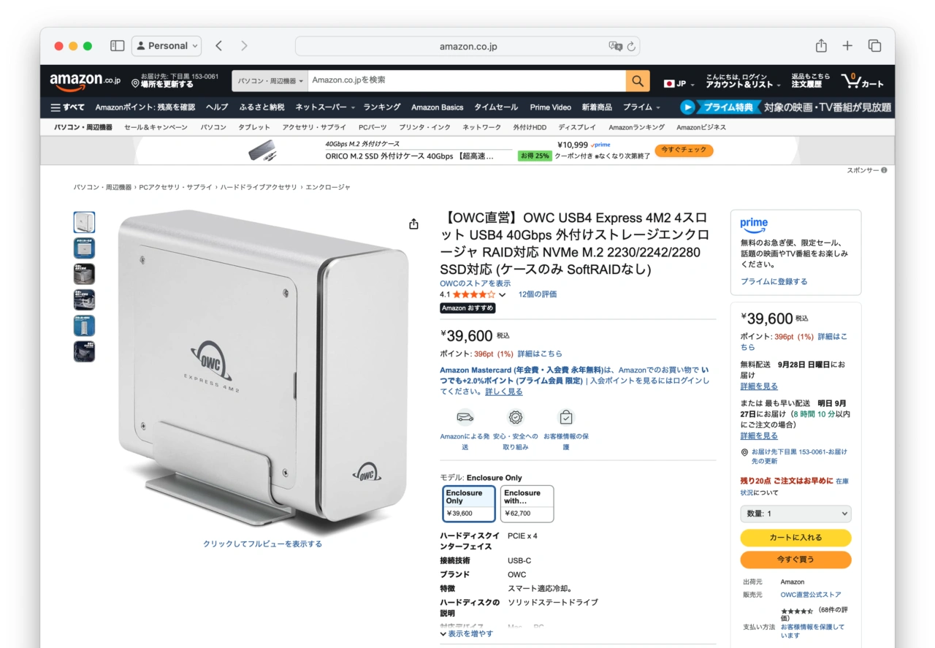Open new tab with plus icon
The height and width of the screenshot is (648, 935).
847,46
